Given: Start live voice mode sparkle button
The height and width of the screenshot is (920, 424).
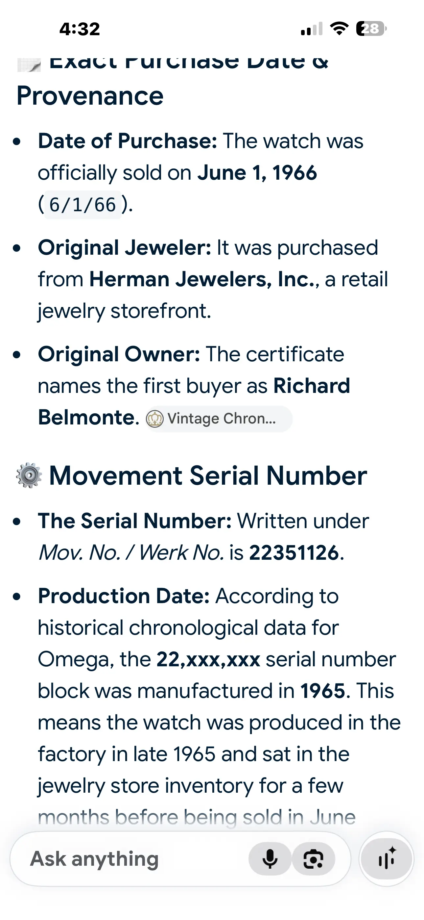Looking at the screenshot, I should tap(387, 859).
